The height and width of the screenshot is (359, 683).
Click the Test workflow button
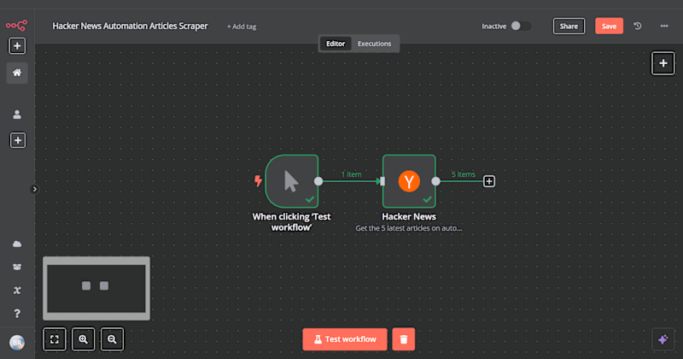coord(345,339)
